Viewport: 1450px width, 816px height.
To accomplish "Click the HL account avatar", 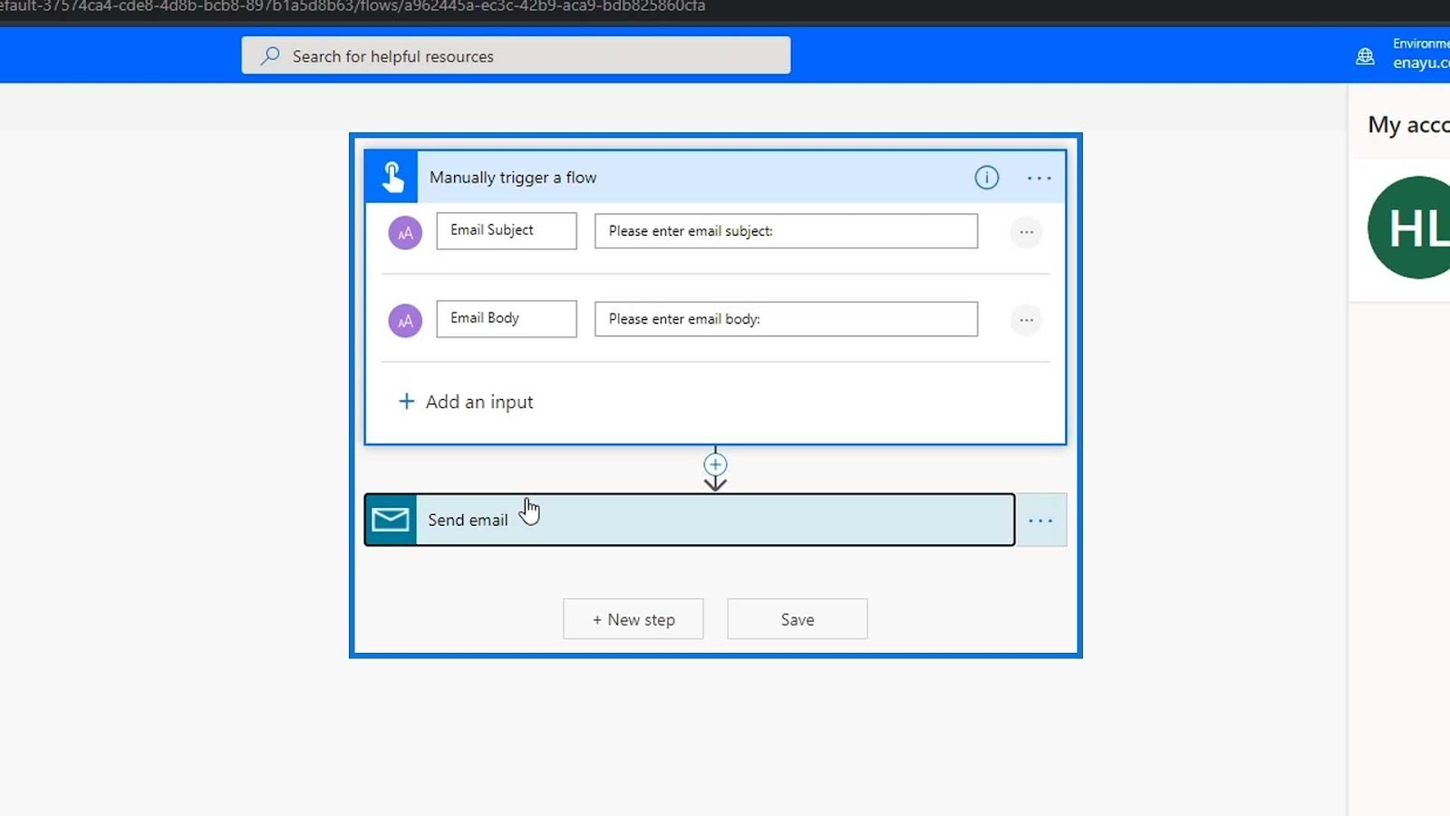I will tap(1409, 228).
